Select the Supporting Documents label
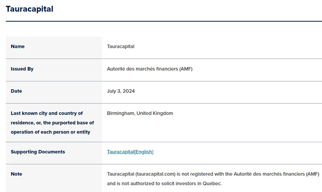This screenshot has height=192, width=322. click(x=38, y=152)
